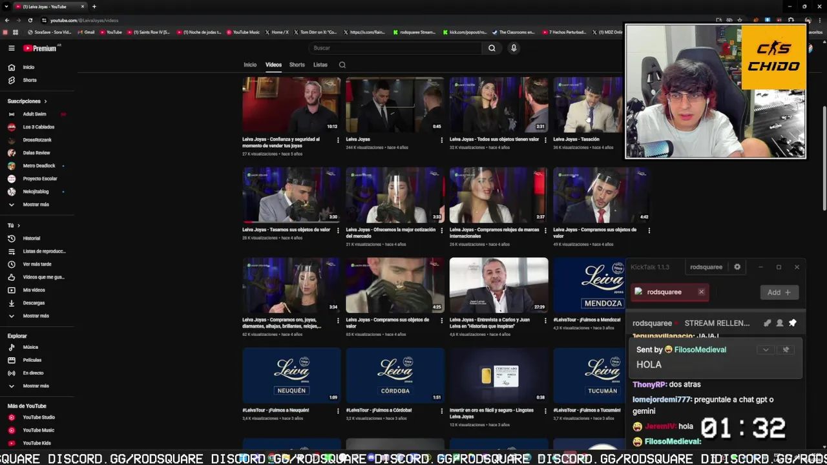Select the Videos channel tab

coord(273,65)
